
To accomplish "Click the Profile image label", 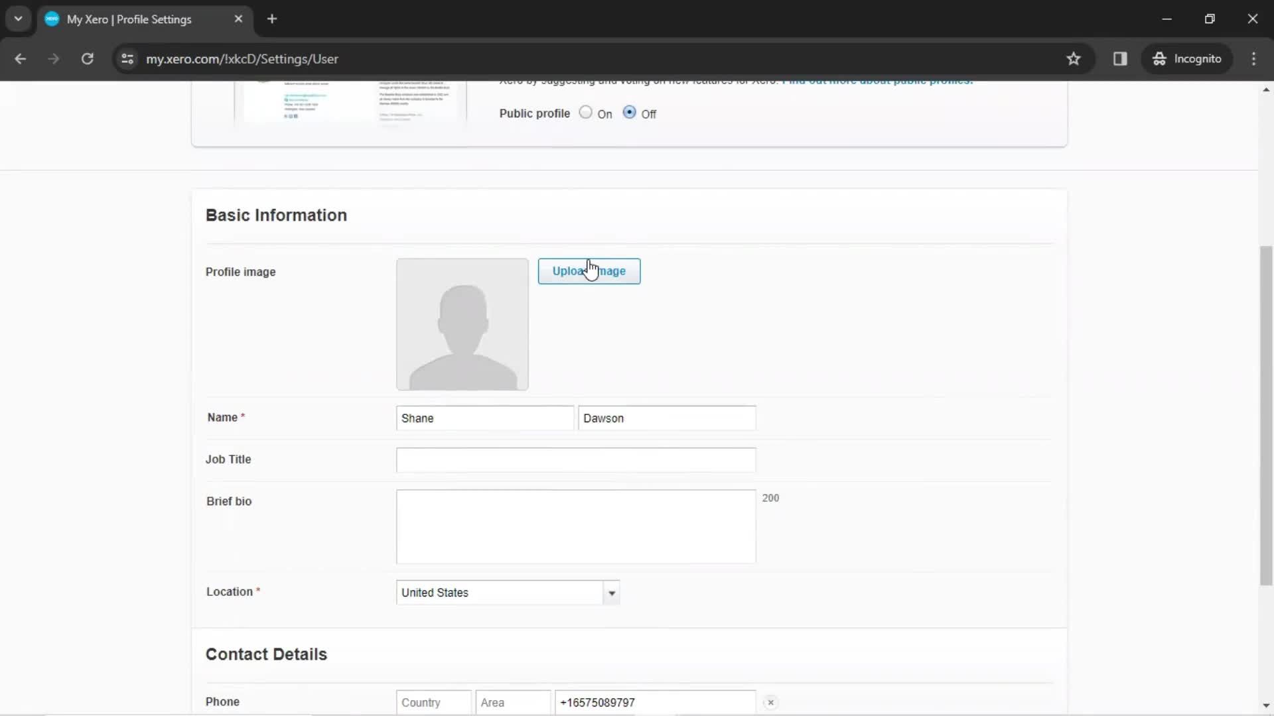I will click(x=240, y=272).
